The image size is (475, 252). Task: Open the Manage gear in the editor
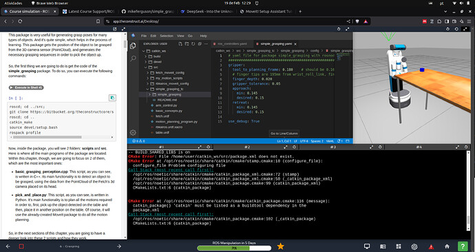coord(133,132)
